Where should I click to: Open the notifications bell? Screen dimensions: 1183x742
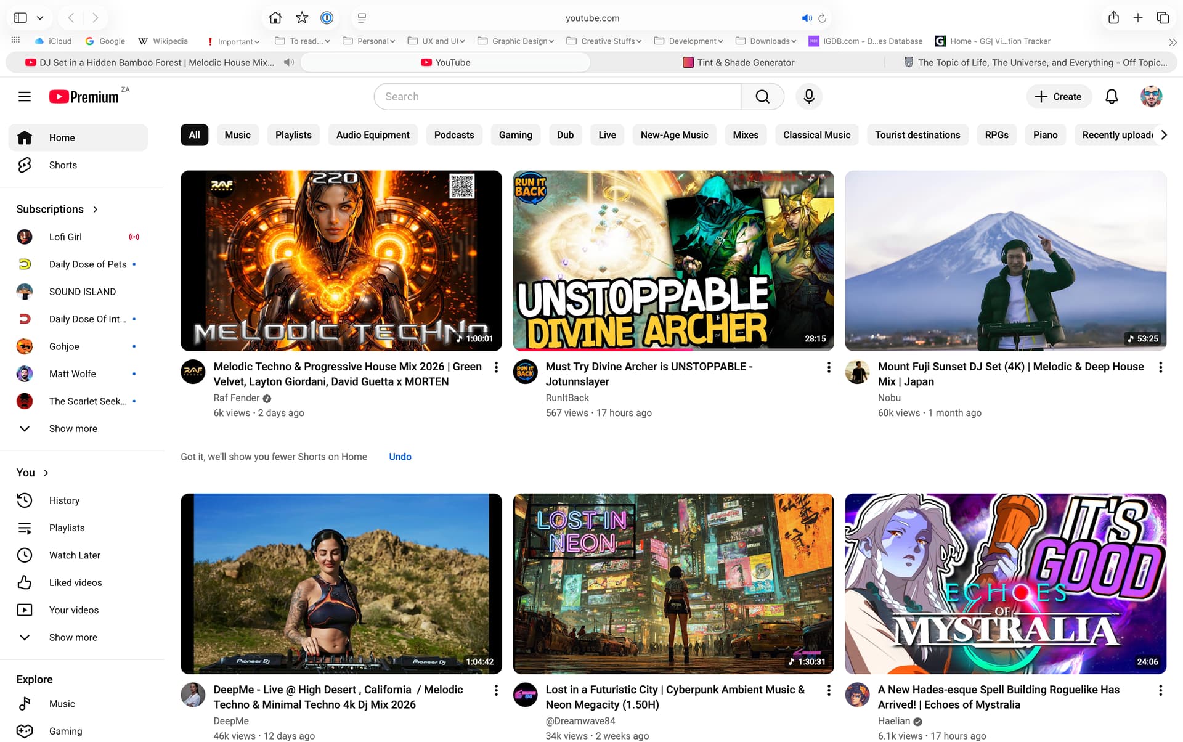(1112, 97)
